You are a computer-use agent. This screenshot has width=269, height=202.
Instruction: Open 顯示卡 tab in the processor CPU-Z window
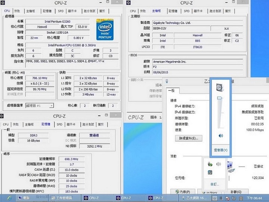(x=72, y=11)
